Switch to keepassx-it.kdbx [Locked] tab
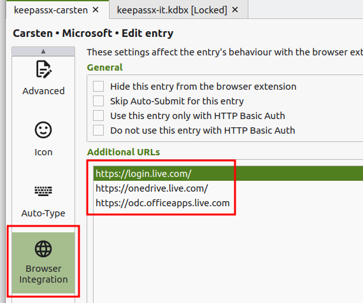 click(172, 10)
